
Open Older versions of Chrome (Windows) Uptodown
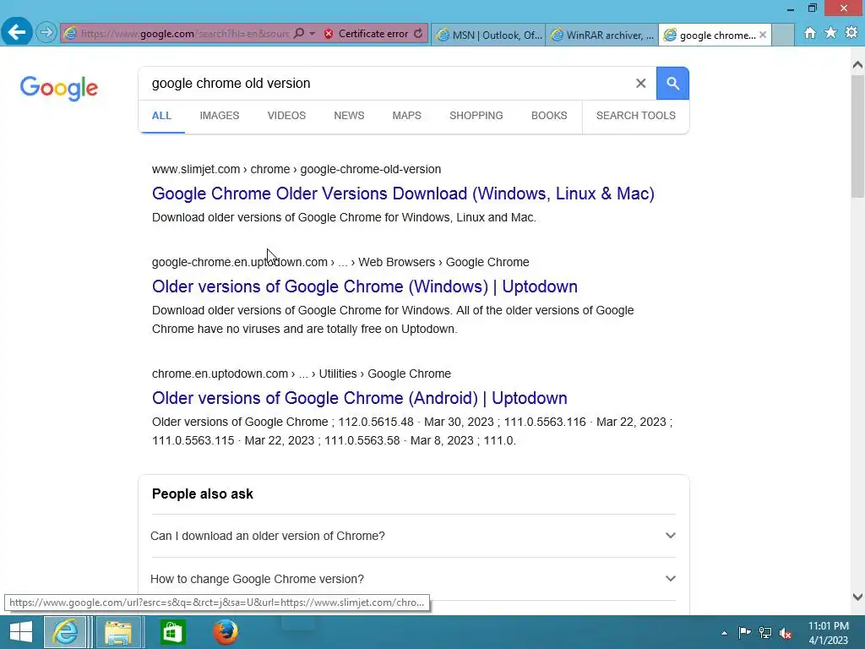(x=365, y=287)
